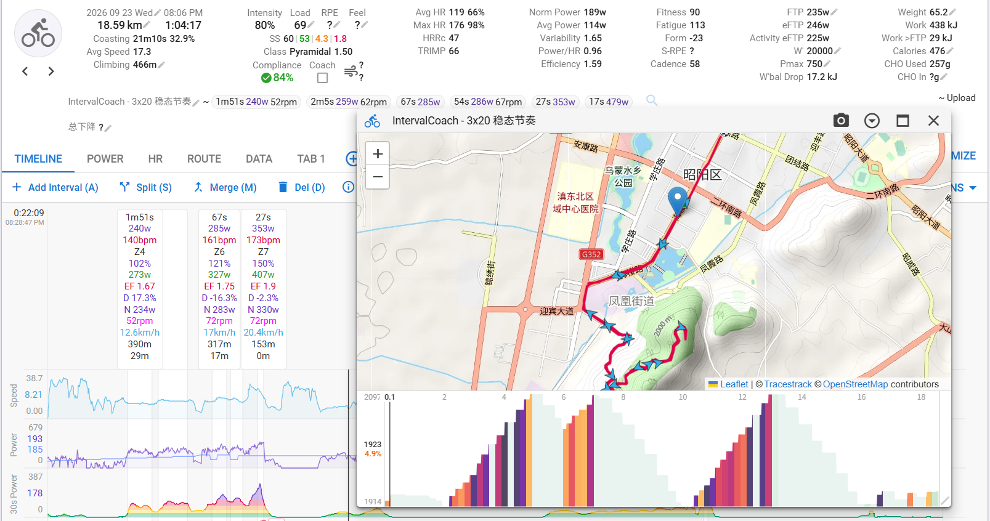Click the cycling activity type icon

pyautogui.click(x=38, y=33)
